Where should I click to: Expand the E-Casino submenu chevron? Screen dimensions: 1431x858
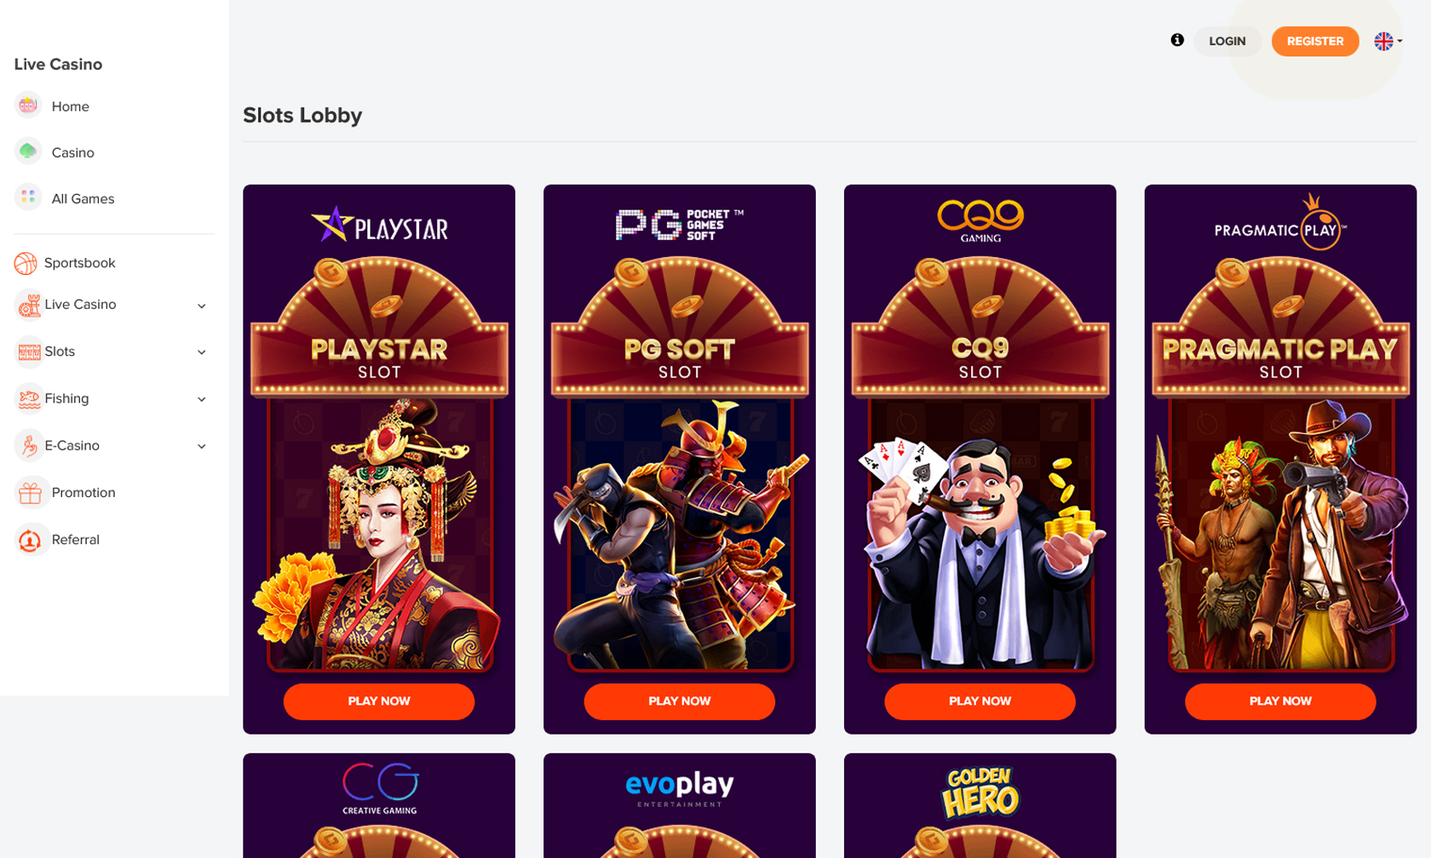click(202, 446)
